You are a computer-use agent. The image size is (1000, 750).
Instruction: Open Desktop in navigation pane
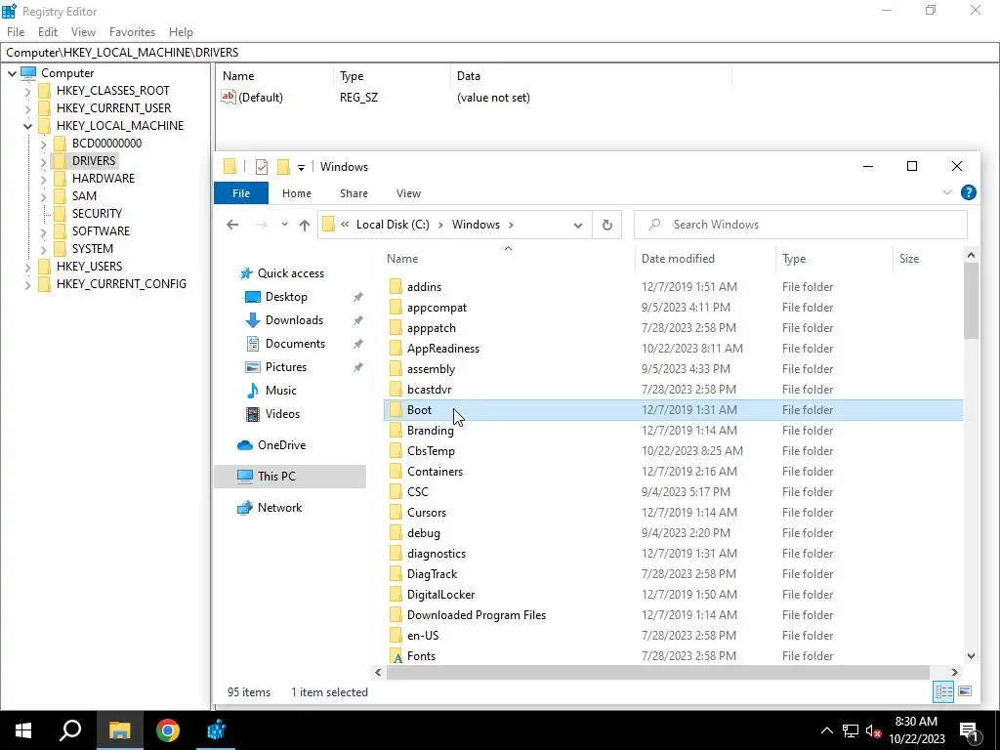tap(286, 297)
